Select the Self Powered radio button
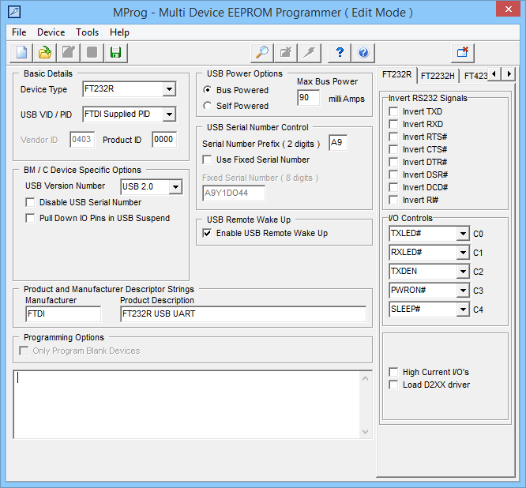526x488 pixels. coord(207,106)
